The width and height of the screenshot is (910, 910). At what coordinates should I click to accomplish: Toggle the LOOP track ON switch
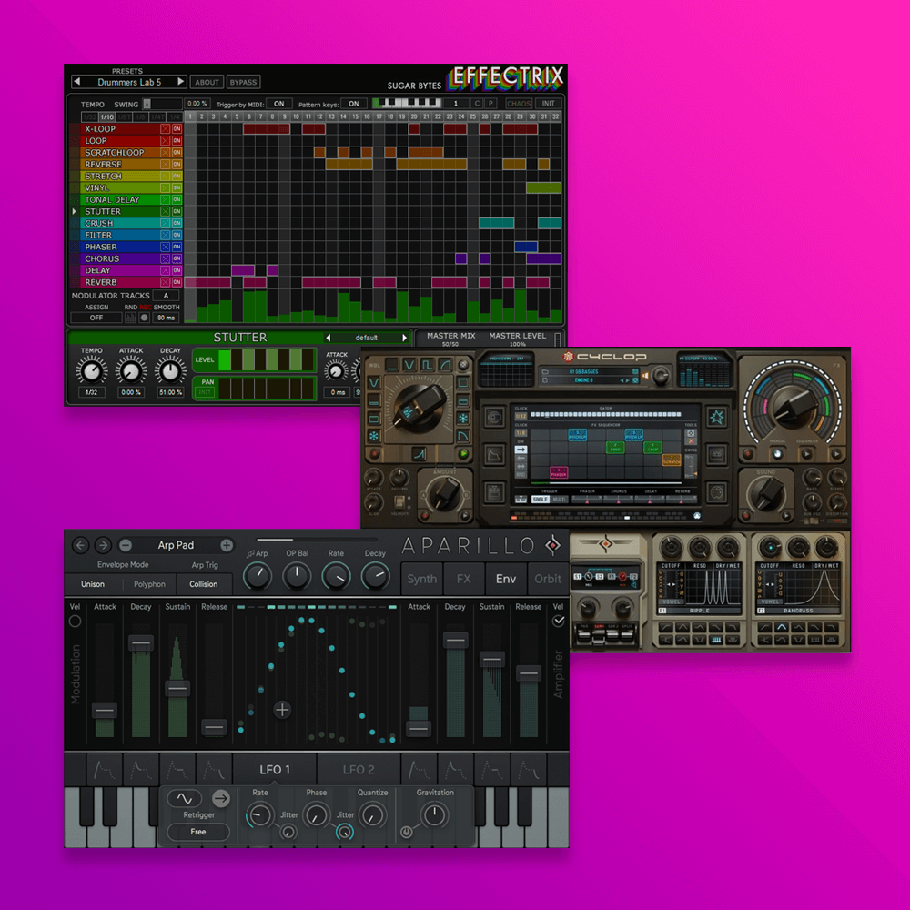point(177,140)
